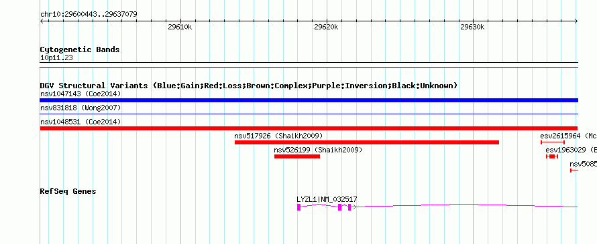
Task: Click the cut-off nsv5085 variant label
Action: [x=584, y=164]
